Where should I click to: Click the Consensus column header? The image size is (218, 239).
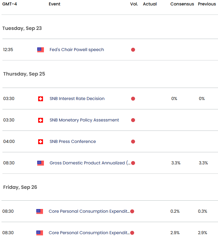[182, 4]
